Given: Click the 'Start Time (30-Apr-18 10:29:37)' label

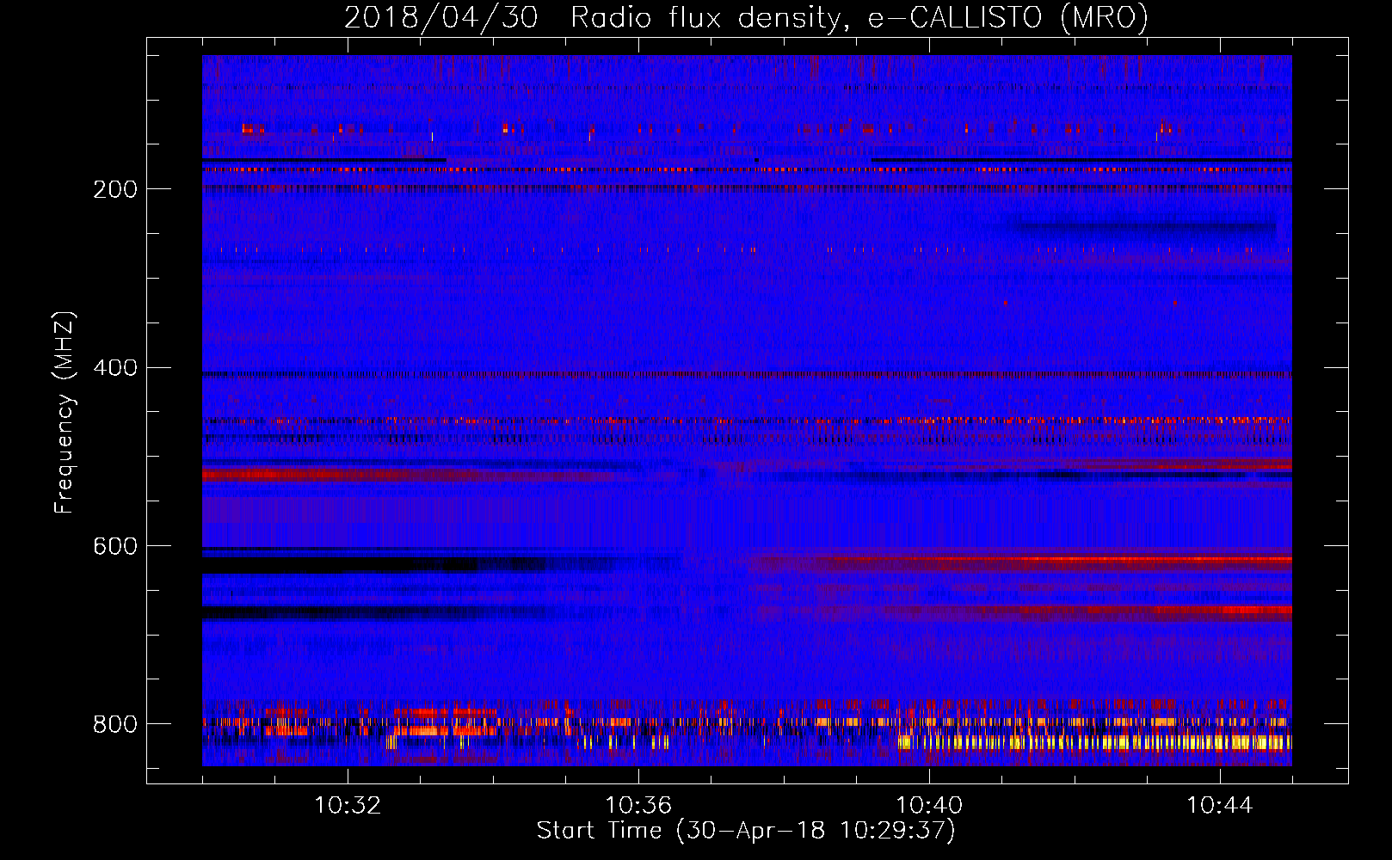Looking at the screenshot, I should click(x=746, y=831).
